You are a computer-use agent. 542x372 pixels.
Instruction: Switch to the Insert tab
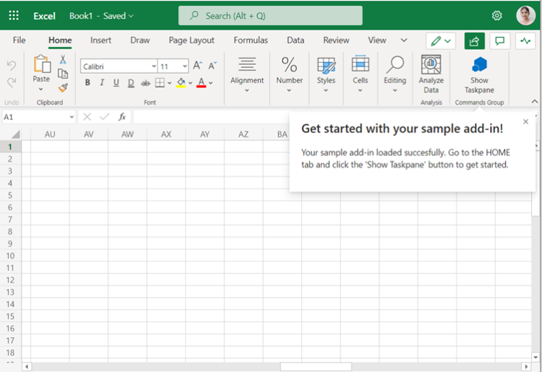click(x=100, y=40)
